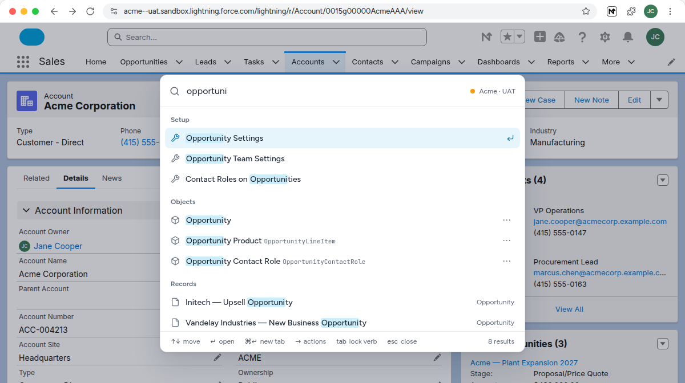Click the command palette input containing opportuni
This screenshot has height=383, width=685.
[323, 91]
